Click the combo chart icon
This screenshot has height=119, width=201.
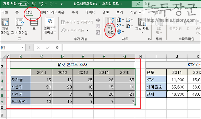[x=128, y=26]
